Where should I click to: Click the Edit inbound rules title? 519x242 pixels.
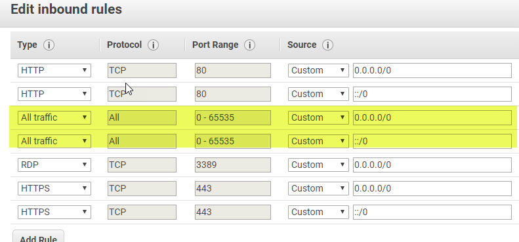(66, 9)
